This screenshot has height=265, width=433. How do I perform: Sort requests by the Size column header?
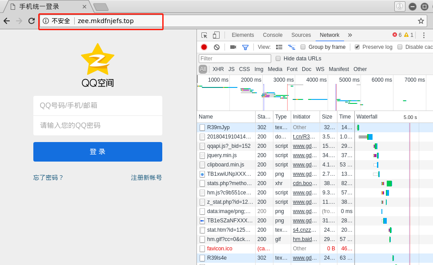328,117
